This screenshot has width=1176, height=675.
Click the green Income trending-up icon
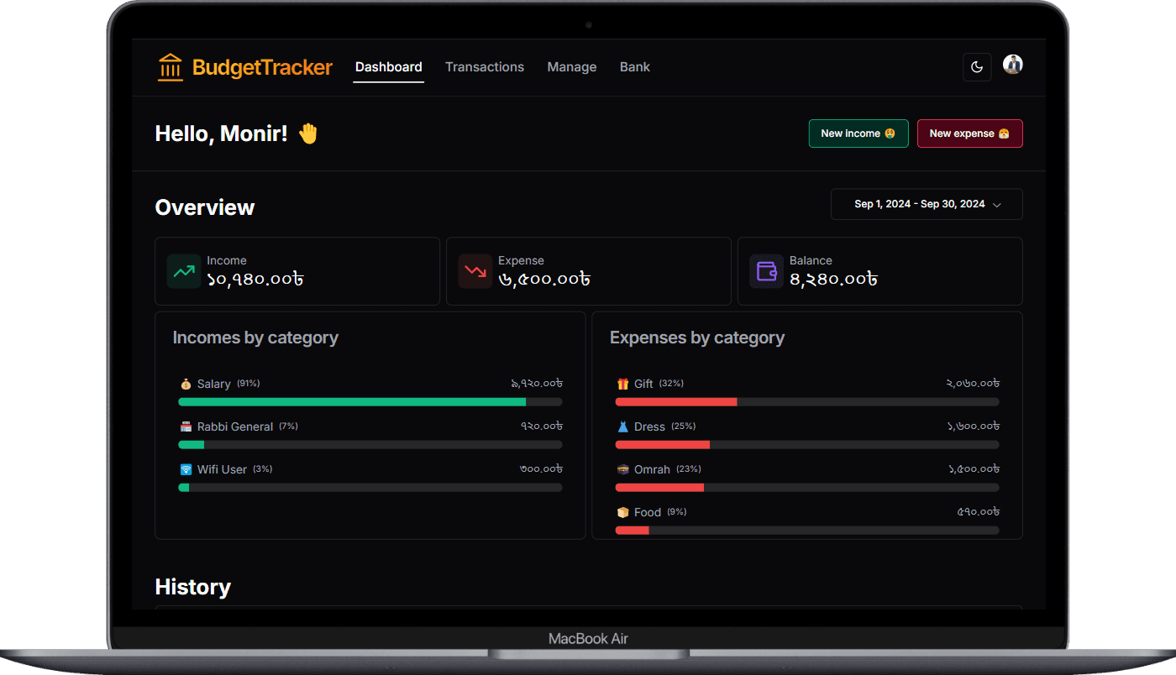[184, 271]
